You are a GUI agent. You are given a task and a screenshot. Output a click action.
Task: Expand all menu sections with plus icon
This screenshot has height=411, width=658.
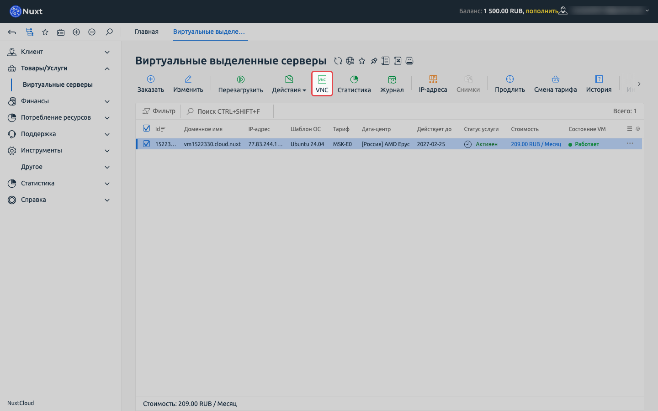pyautogui.click(x=76, y=32)
